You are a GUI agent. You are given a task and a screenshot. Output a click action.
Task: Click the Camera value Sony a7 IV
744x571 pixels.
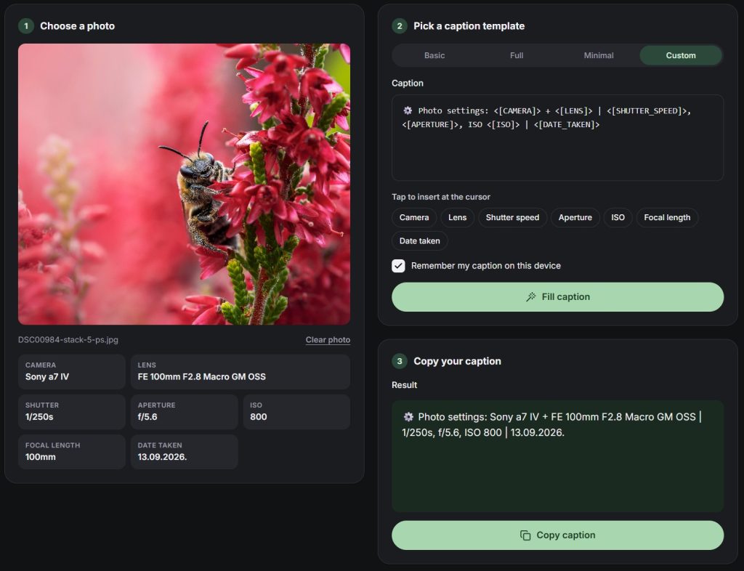point(47,376)
